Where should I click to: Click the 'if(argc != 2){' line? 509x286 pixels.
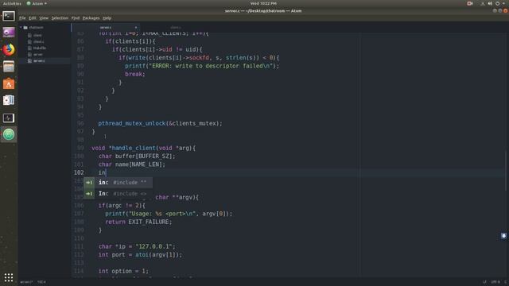[x=122, y=206]
